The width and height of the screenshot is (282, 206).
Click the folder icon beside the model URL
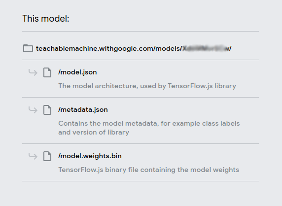click(x=28, y=48)
